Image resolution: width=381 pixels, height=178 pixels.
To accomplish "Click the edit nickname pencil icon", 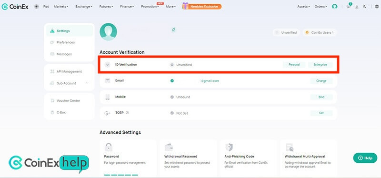I will point(173,30).
